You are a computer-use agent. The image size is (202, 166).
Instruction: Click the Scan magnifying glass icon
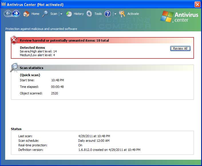45,14
